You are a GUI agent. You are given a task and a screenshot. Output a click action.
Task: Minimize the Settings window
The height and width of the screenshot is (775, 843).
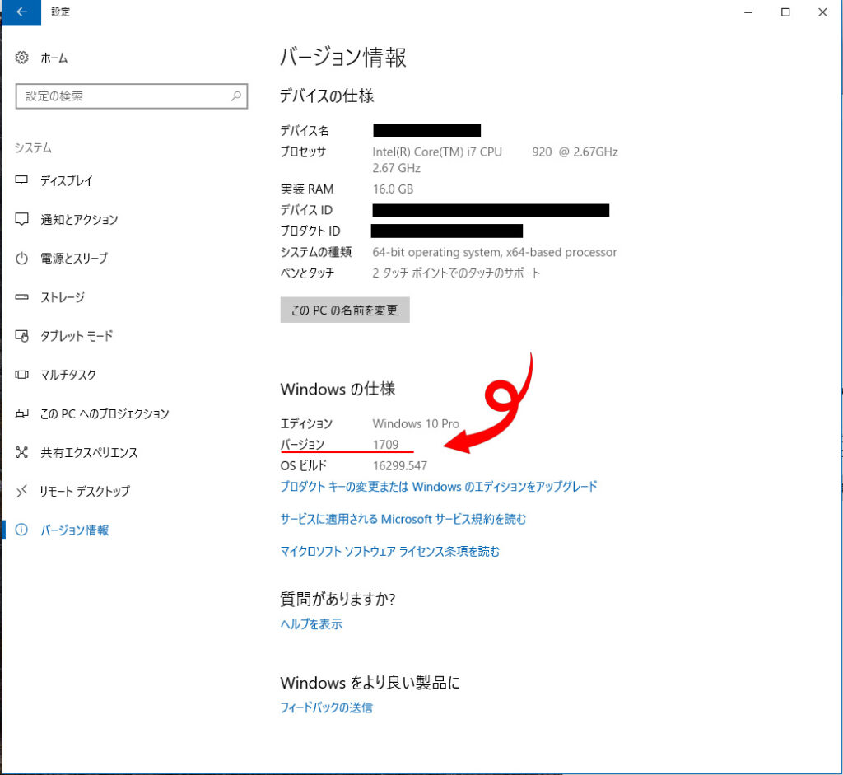click(748, 12)
